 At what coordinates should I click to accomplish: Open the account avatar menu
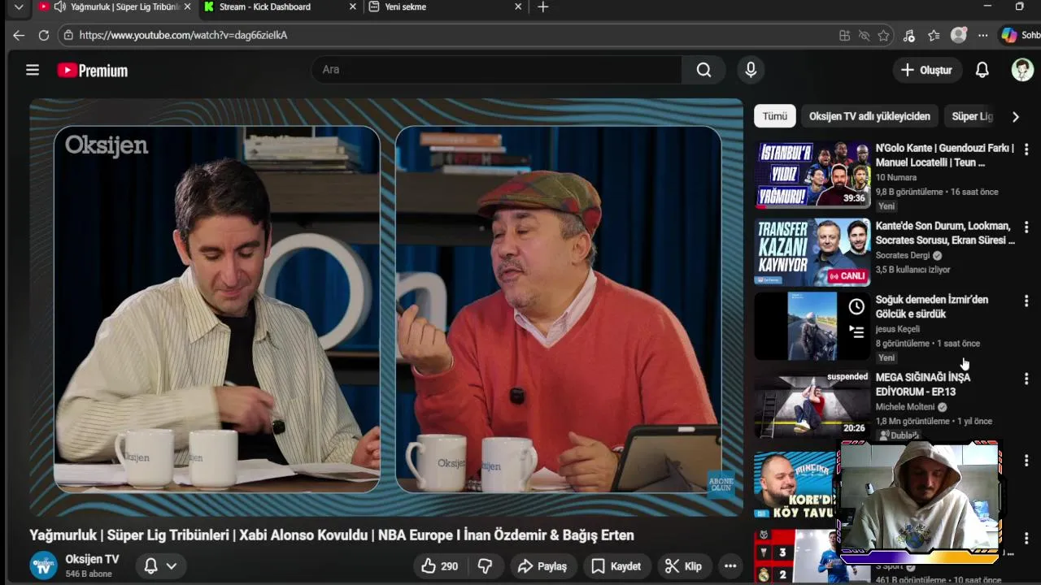(x=1022, y=70)
